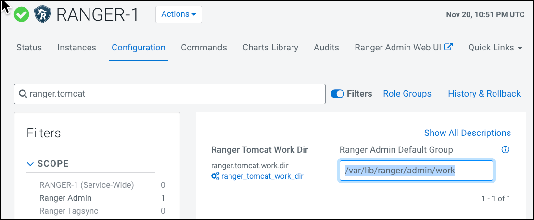Filter by Ranger Admin scope
534x220 pixels.
point(65,198)
